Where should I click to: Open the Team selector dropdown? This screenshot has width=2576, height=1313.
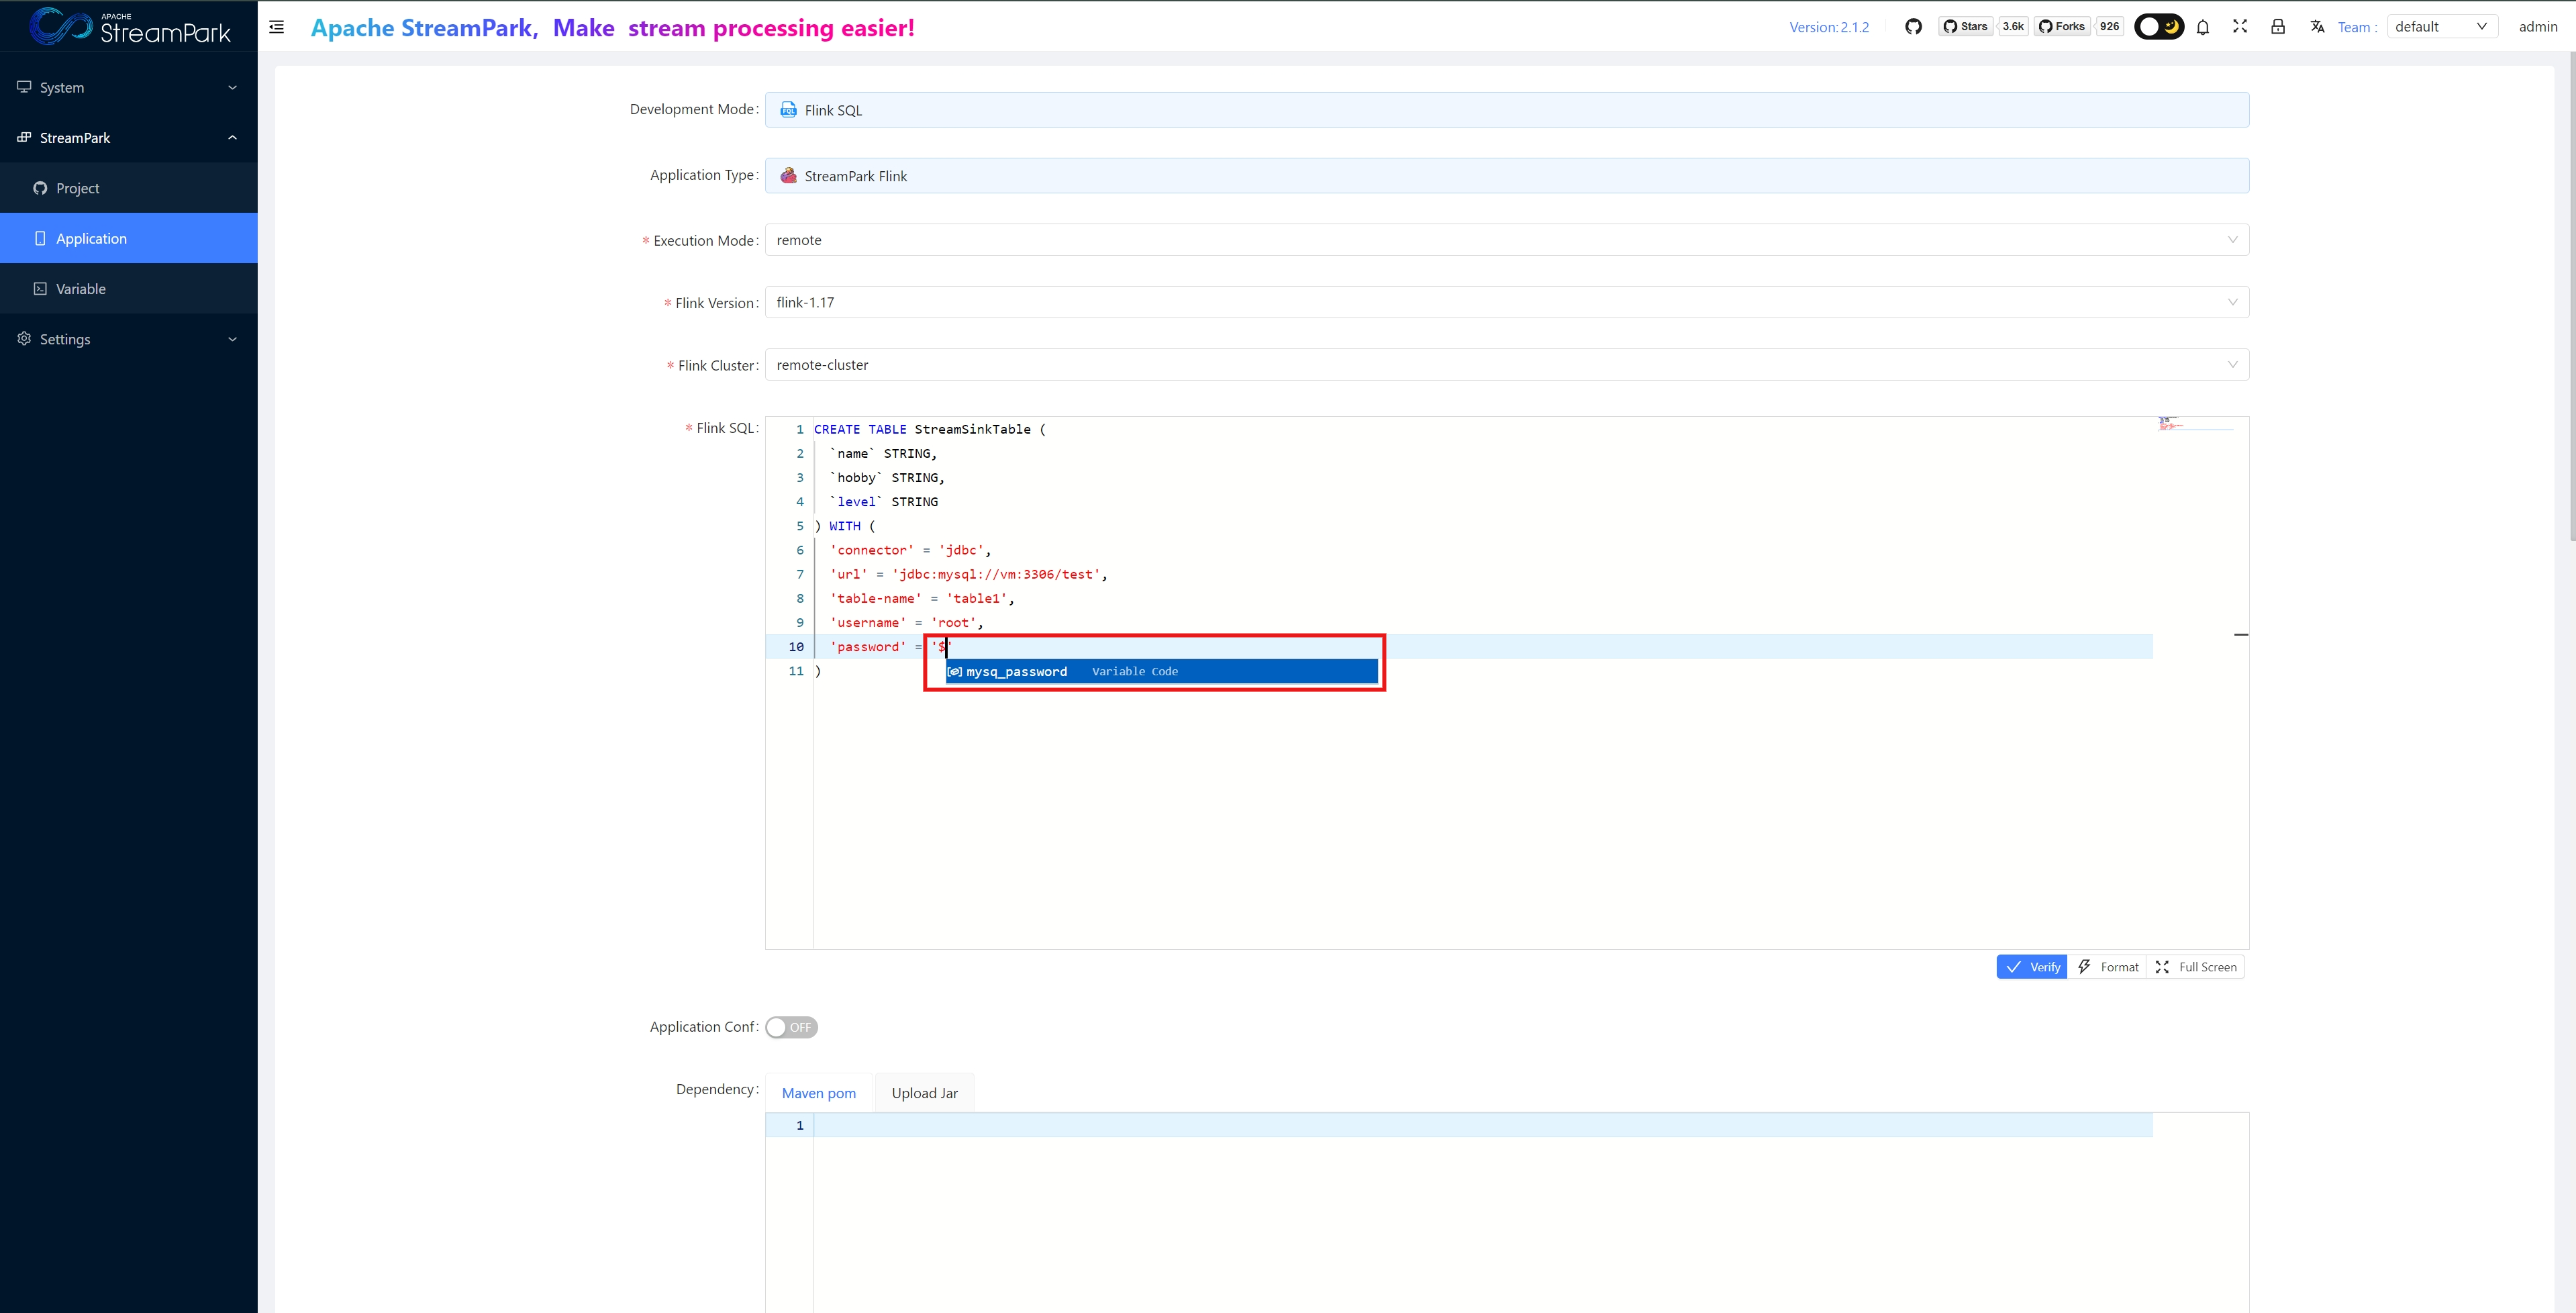click(2441, 27)
